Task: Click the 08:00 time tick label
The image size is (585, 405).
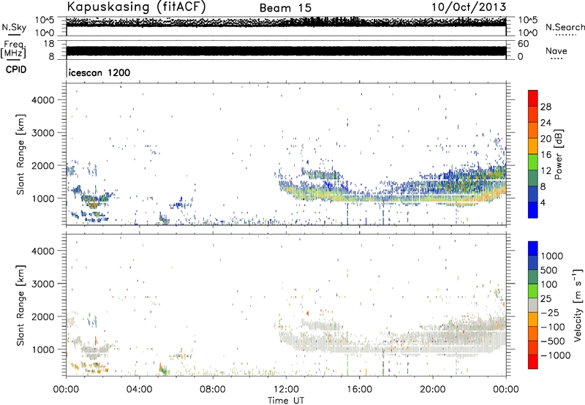Action: (212, 390)
